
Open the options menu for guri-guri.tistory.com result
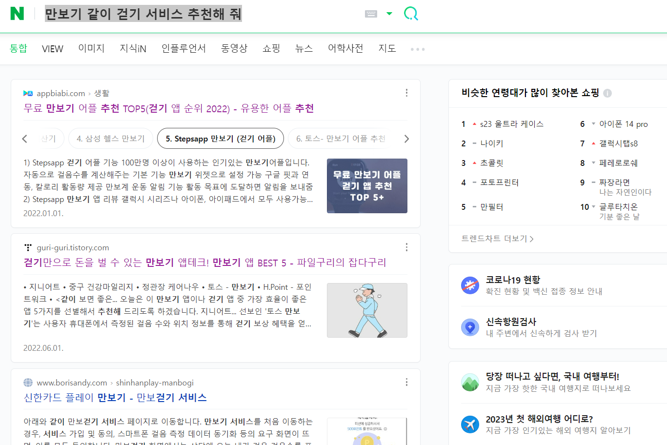coord(406,247)
